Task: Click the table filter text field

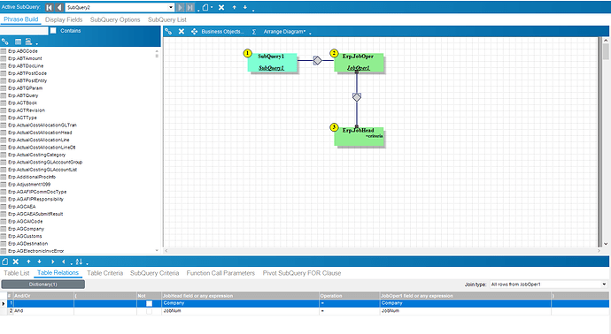Action: (x=24, y=31)
